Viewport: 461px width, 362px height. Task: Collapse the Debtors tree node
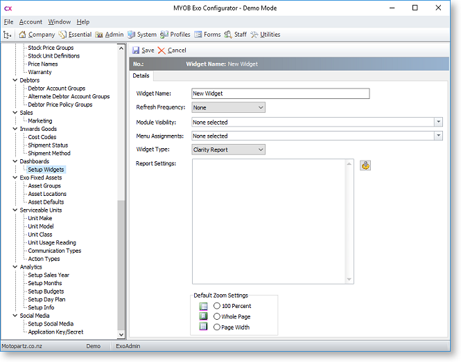coord(15,80)
